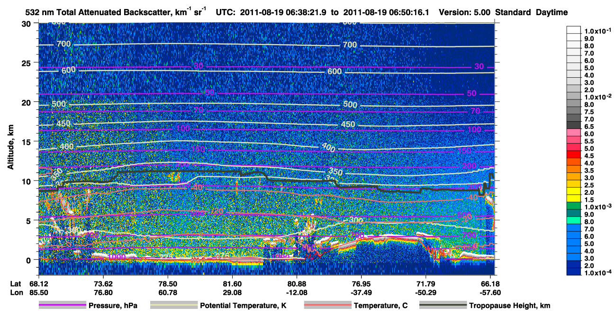Click longitude value '85.50'
616x316 pixels.
(39, 292)
